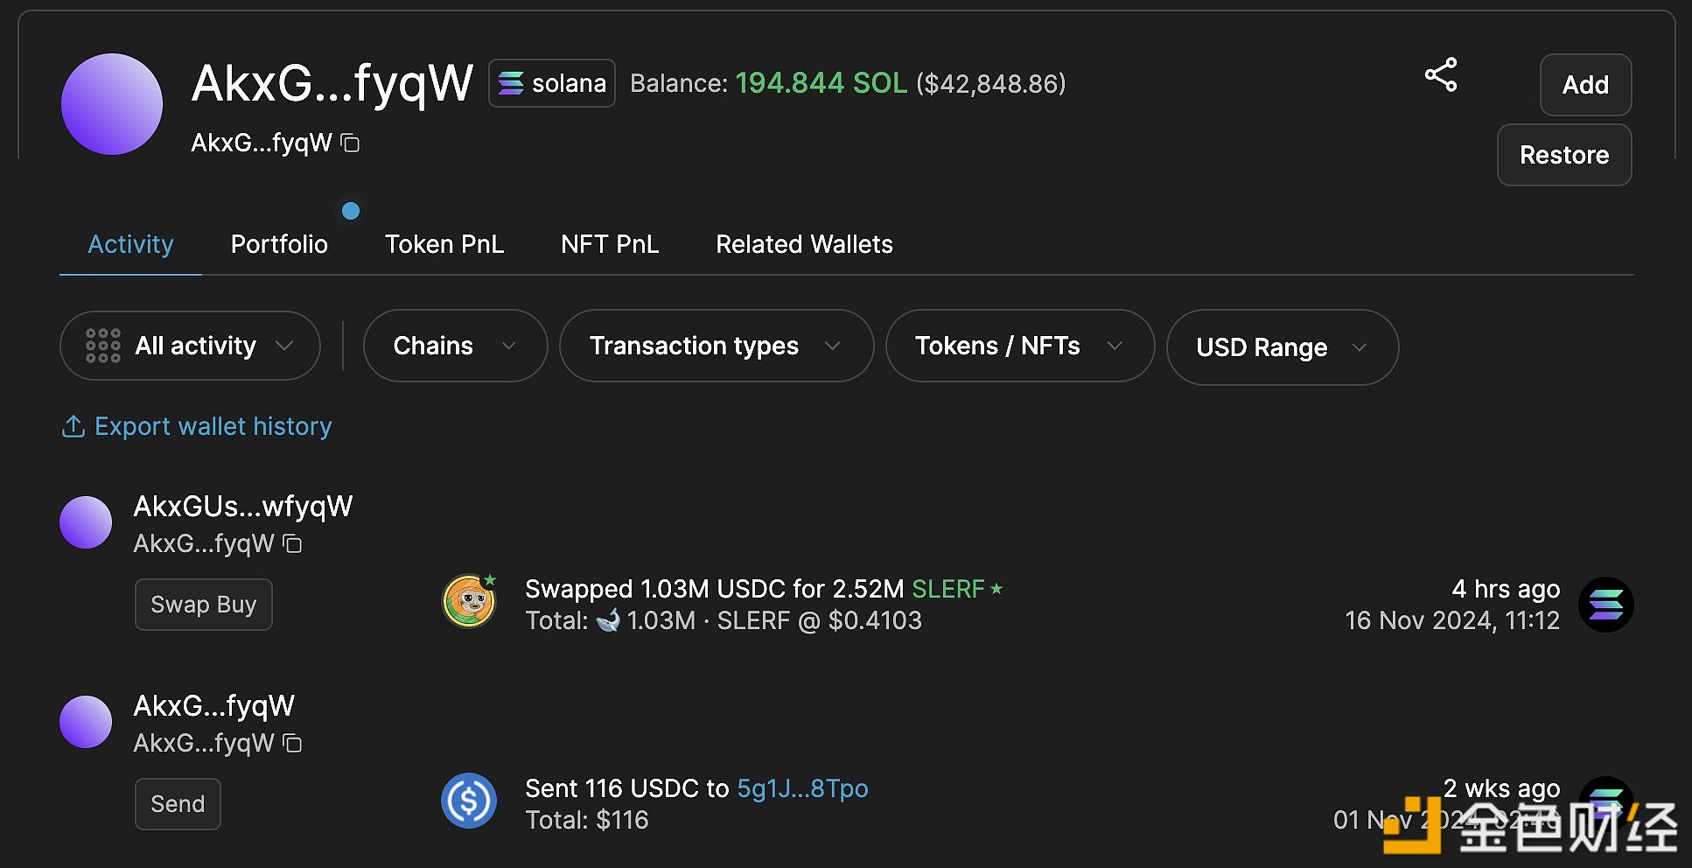
Task: Click the USDC coin icon
Action: click(469, 801)
